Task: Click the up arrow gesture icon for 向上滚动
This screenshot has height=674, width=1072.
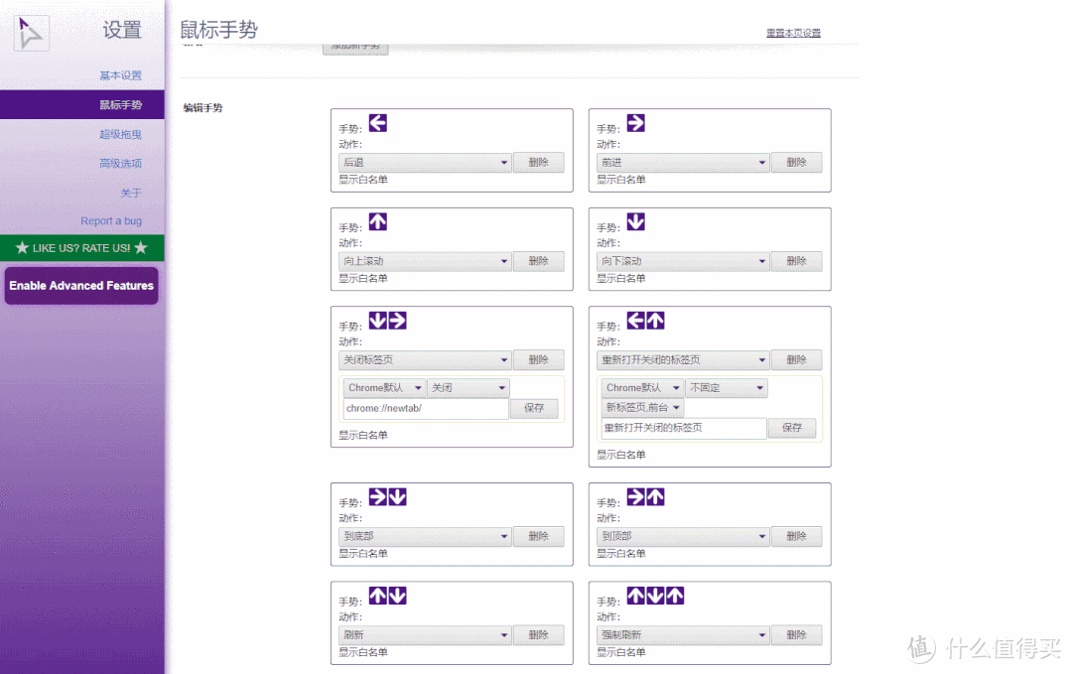Action: pyautogui.click(x=377, y=222)
